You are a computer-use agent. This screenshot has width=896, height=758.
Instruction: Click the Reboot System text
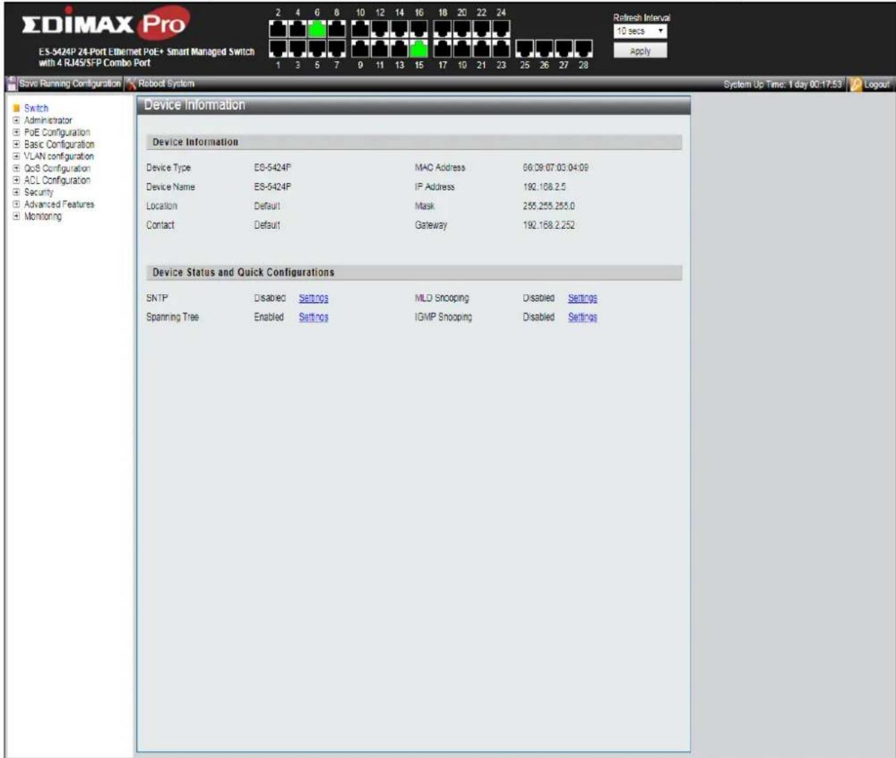point(167,84)
